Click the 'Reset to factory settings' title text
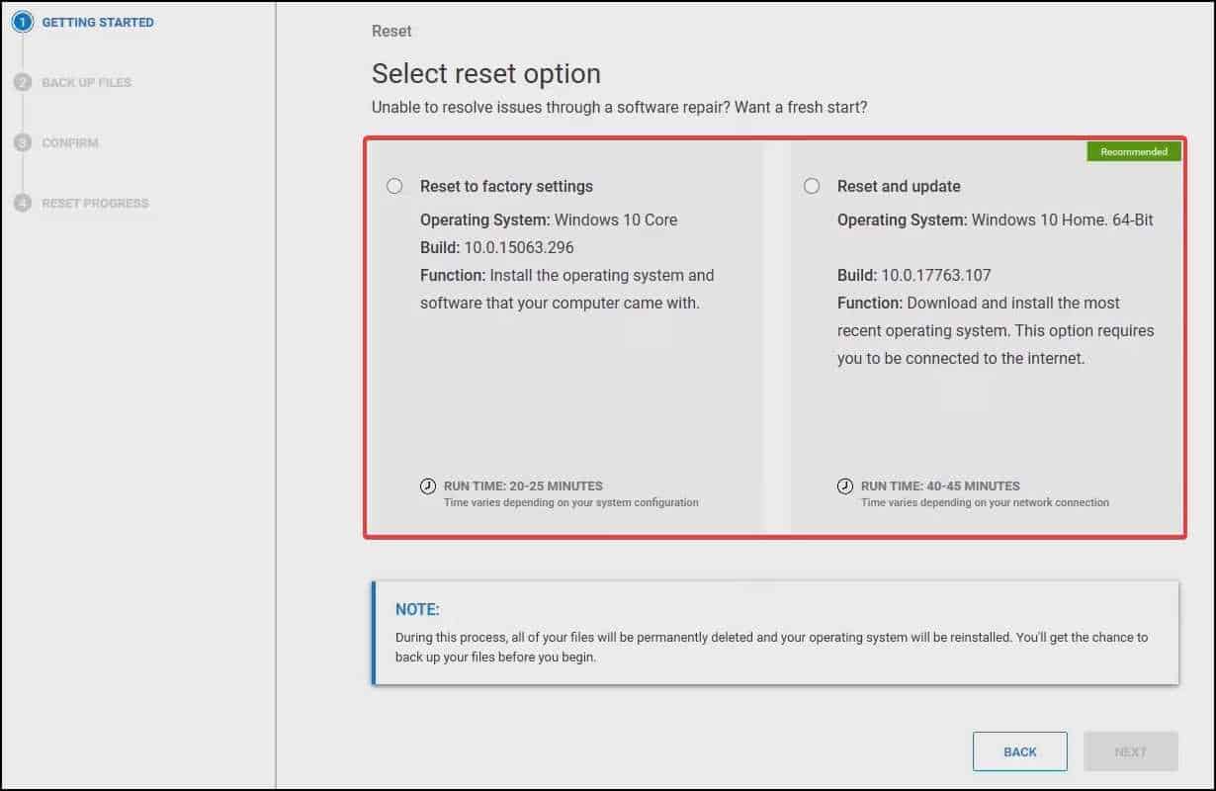1216x791 pixels. point(506,186)
